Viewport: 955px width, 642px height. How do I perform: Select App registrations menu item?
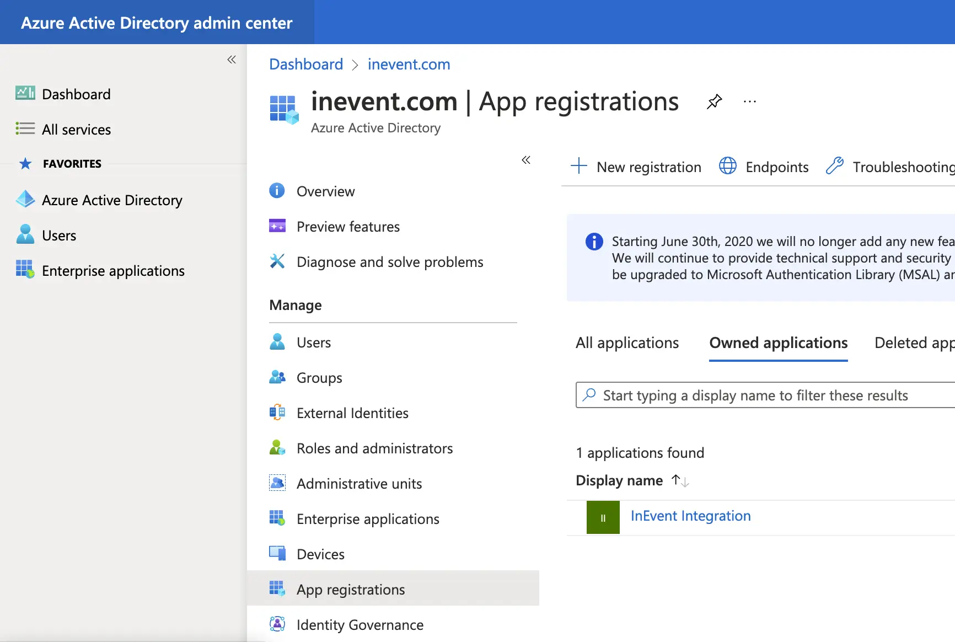tap(393, 588)
